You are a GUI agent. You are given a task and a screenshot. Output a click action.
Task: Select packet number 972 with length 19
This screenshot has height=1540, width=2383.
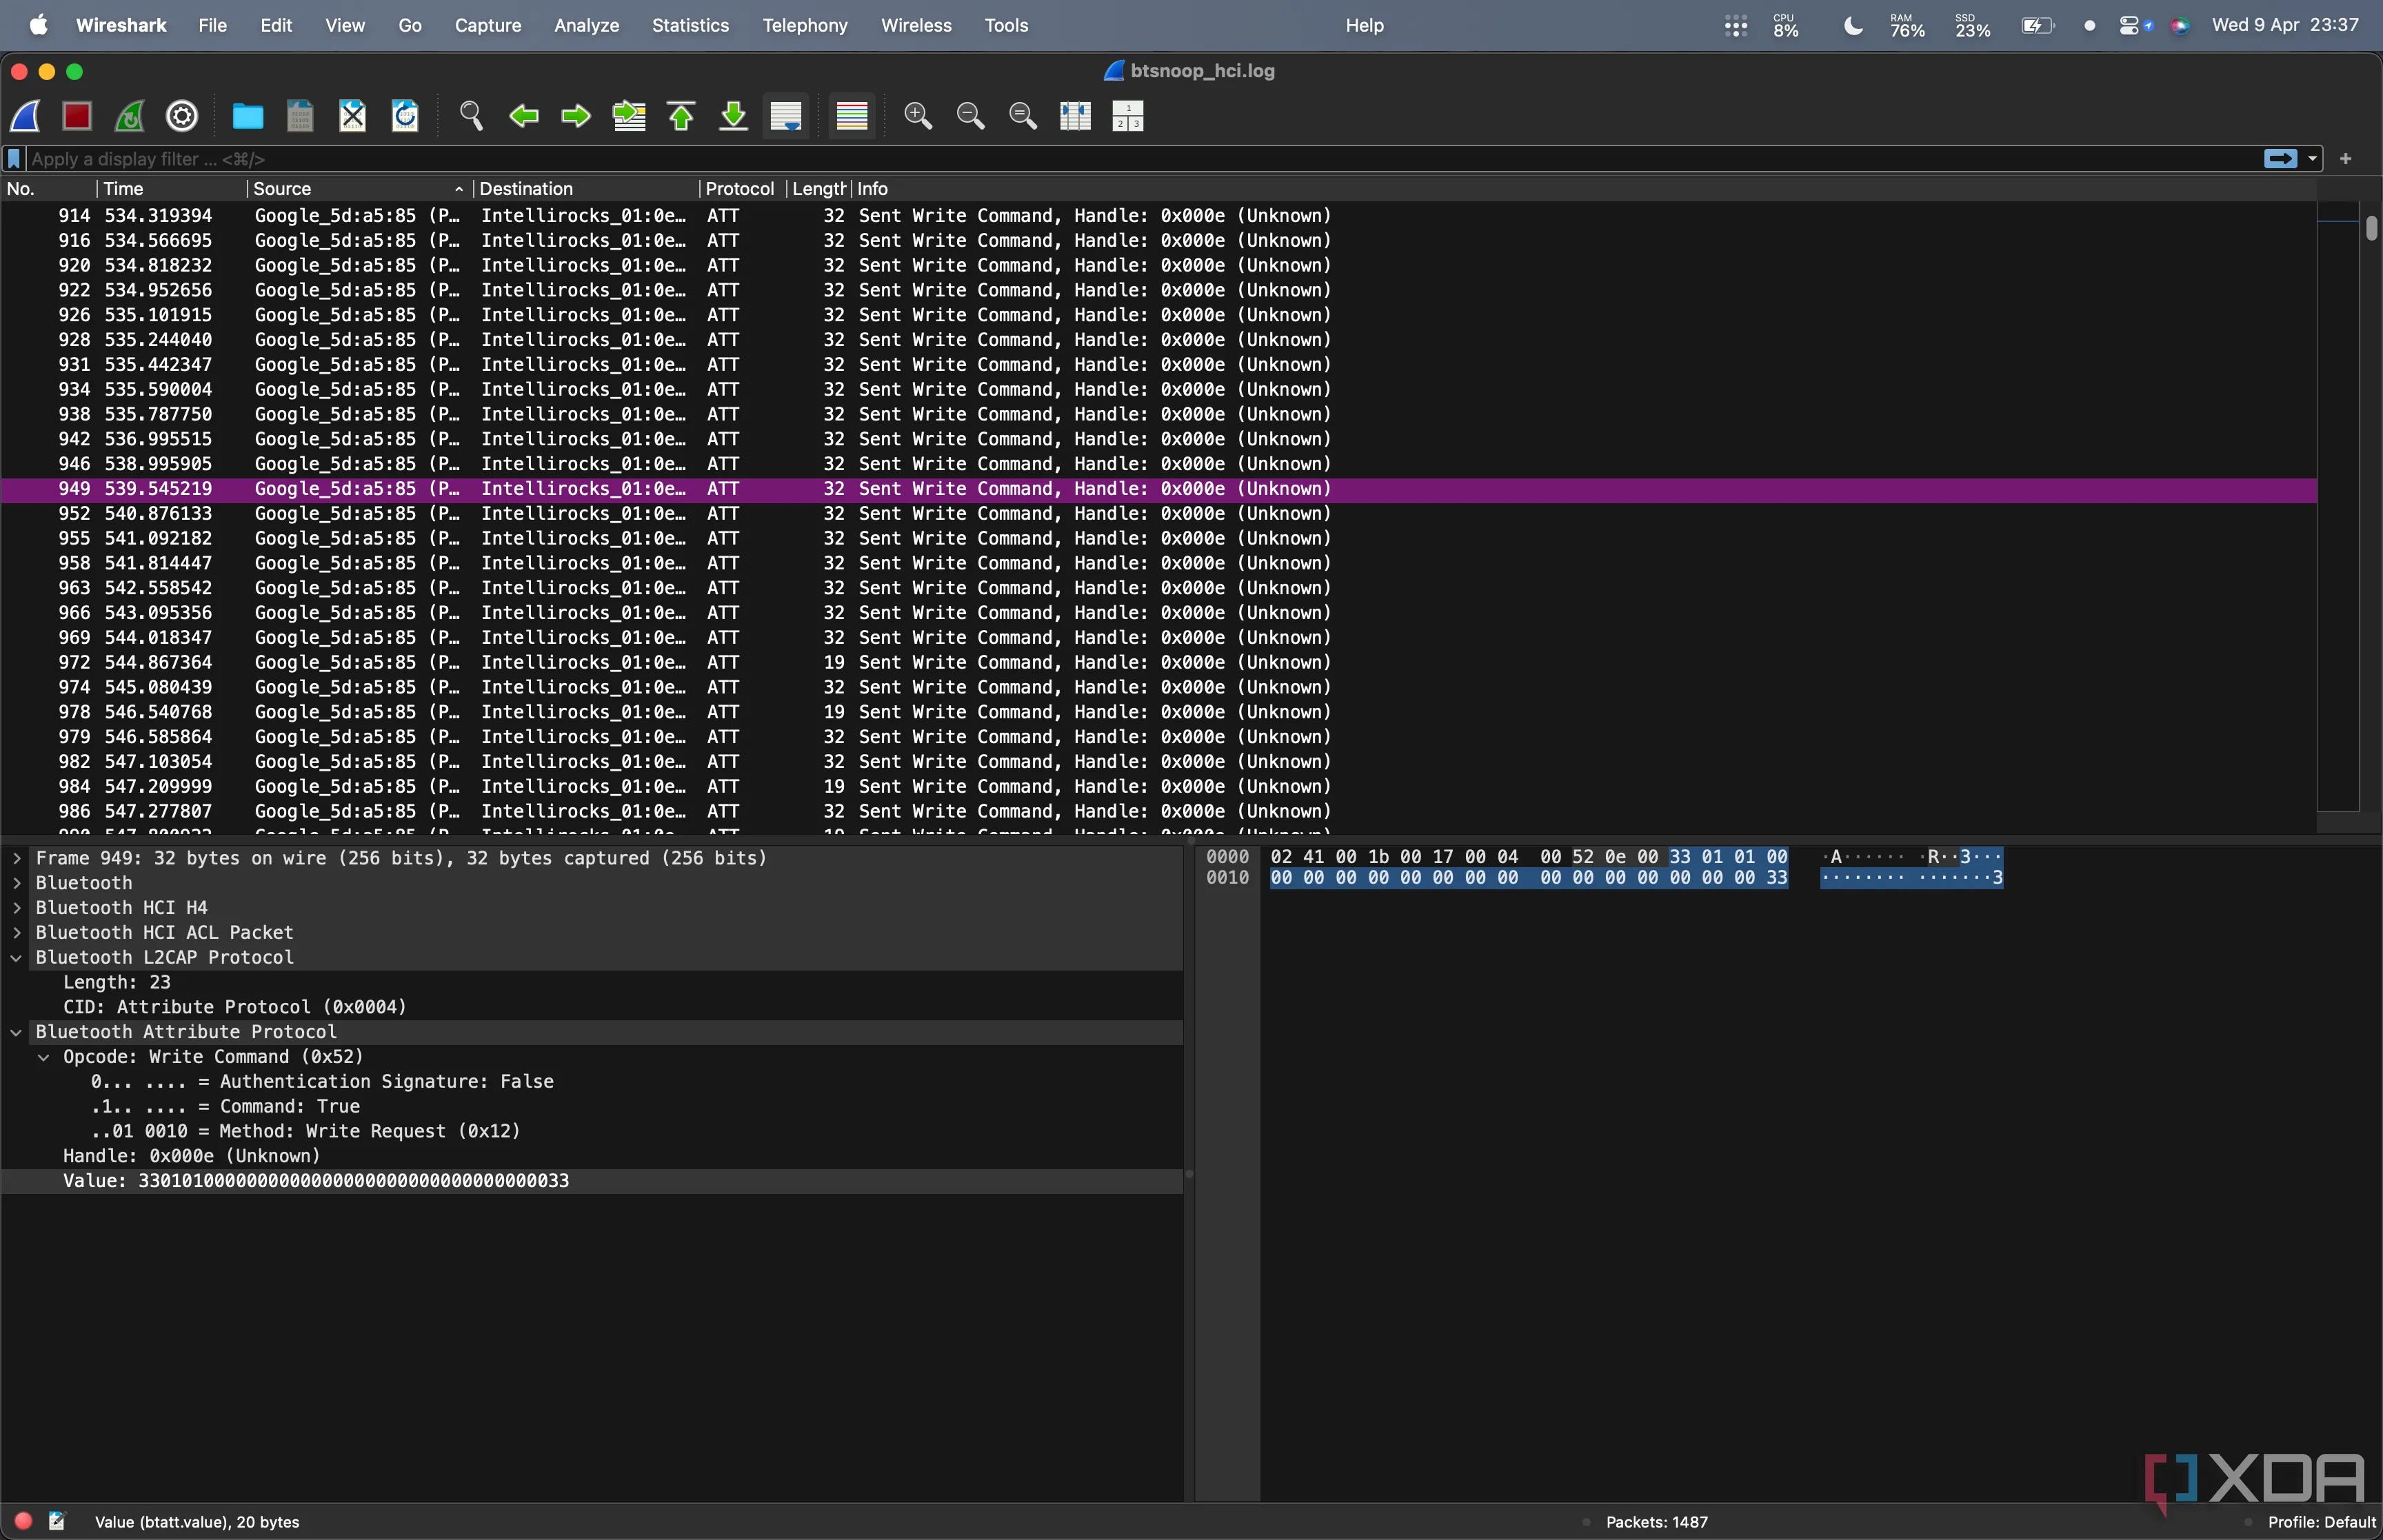pyautogui.click(x=1158, y=662)
